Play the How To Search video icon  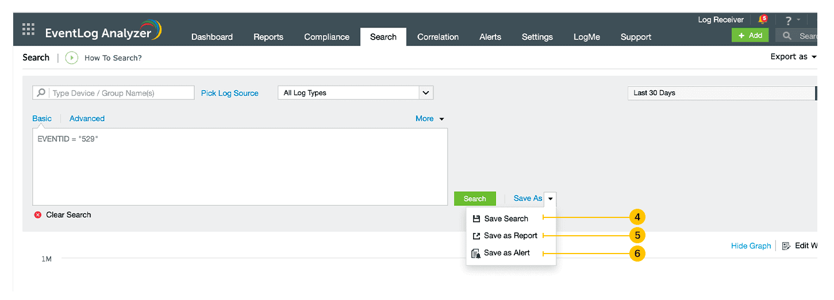72,57
